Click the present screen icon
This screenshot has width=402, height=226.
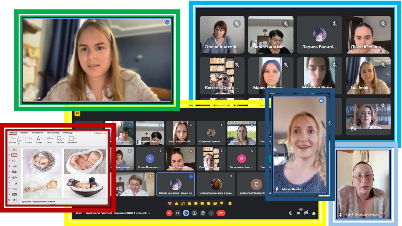coord(195,213)
